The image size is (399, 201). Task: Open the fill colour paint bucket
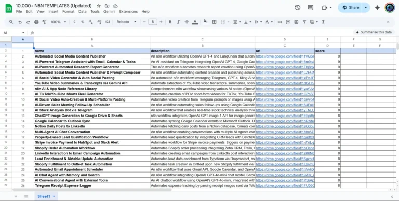pos(206,22)
